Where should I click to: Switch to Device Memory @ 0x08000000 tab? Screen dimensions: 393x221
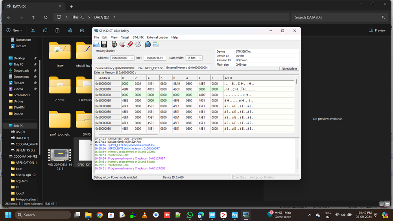tap(115, 68)
